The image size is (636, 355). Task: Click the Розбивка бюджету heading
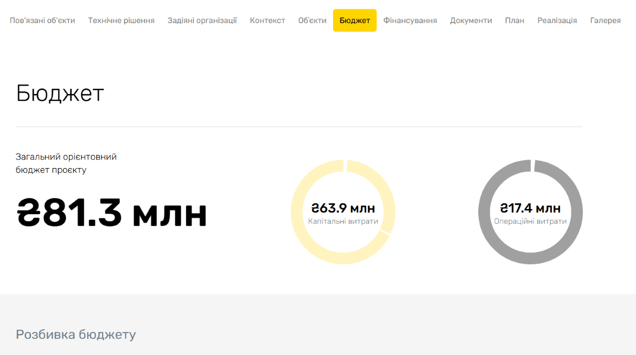coord(76,335)
